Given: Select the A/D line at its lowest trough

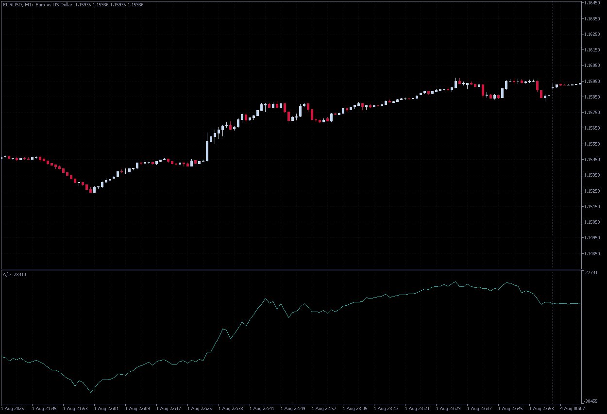Looking at the screenshot, I should click(x=90, y=392).
